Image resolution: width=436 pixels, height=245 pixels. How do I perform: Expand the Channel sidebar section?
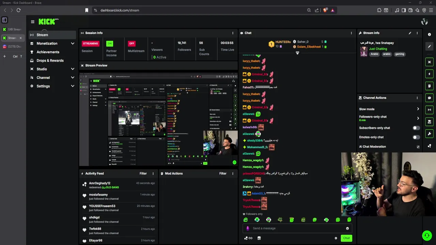pos(52,78)
